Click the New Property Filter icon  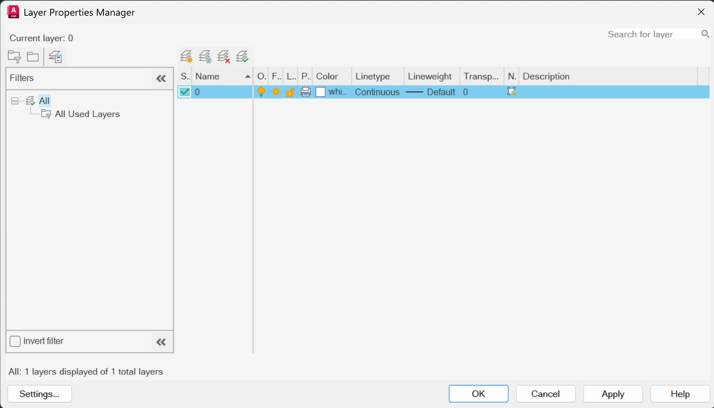[x=14, y=57]
